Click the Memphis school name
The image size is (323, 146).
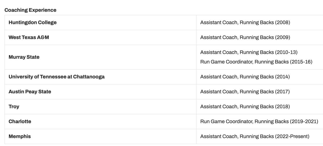point(20,136)
